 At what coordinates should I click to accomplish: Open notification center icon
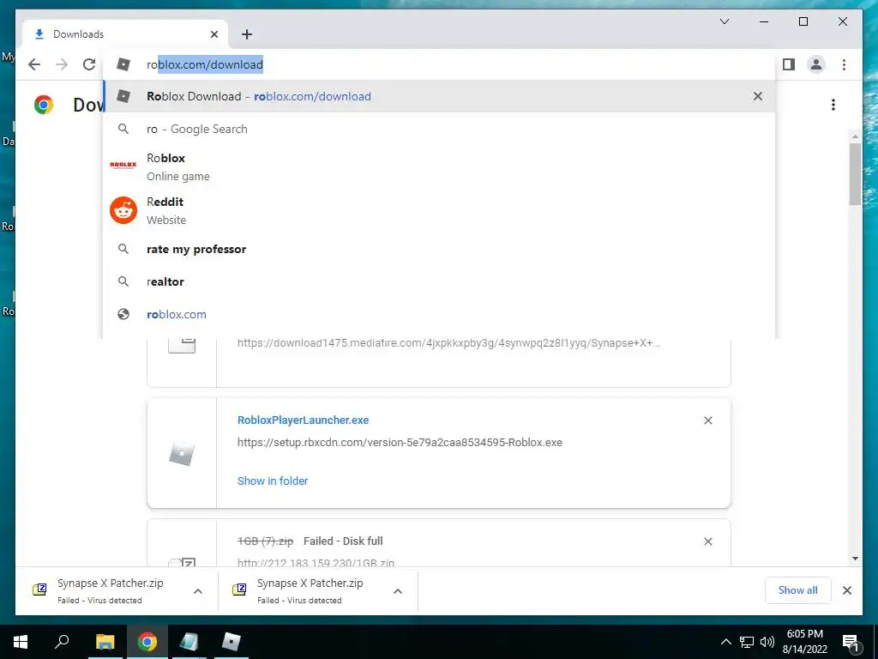tap(851, 642)
